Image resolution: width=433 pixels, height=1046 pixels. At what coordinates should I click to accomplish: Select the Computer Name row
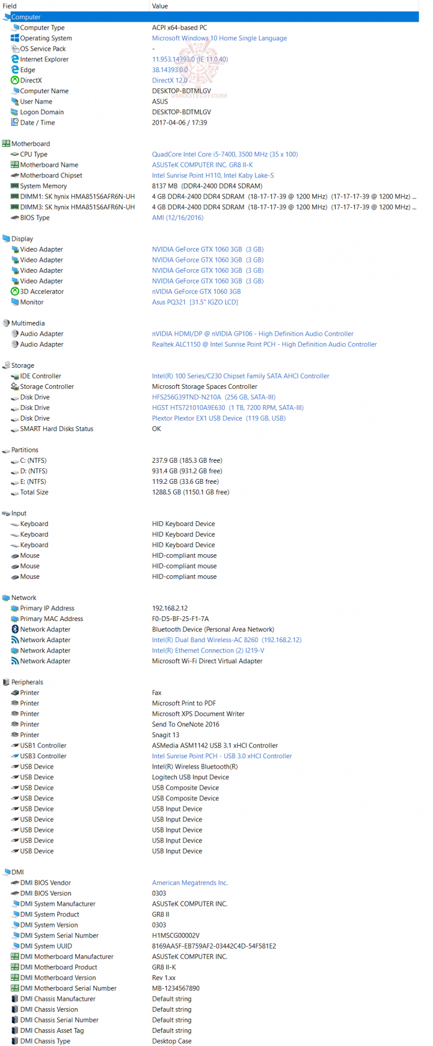tap(209, 91)
